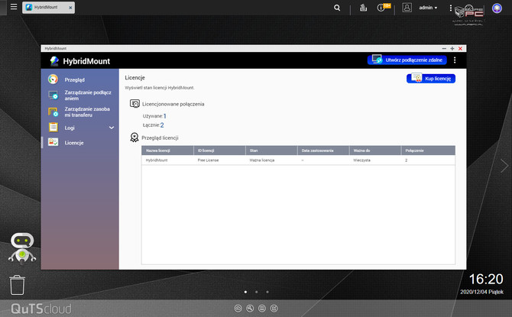Image resolution: width=512 pixels, height=317 pixels.
Task: Click the Łącznie value 2
Action: 162,125
